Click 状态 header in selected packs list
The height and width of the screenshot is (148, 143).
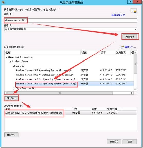point(82,109)
